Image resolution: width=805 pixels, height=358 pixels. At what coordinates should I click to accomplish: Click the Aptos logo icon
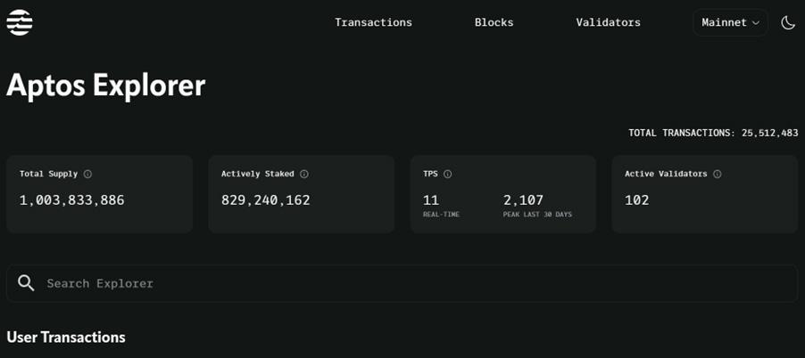[20, 22]
